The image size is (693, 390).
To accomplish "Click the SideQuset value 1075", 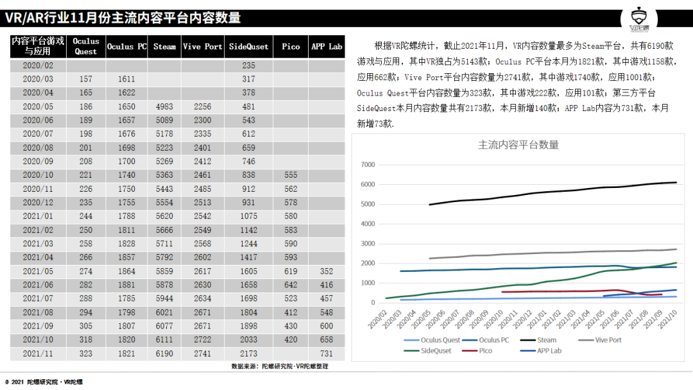I will (x=248, y=216).
